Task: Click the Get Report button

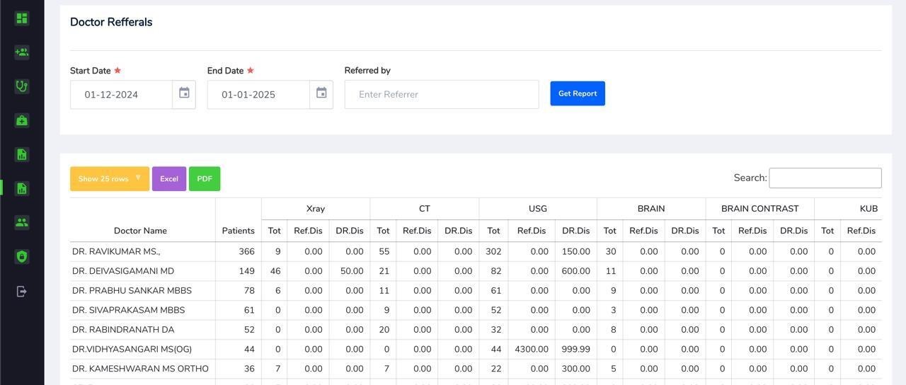Action: 578,93
